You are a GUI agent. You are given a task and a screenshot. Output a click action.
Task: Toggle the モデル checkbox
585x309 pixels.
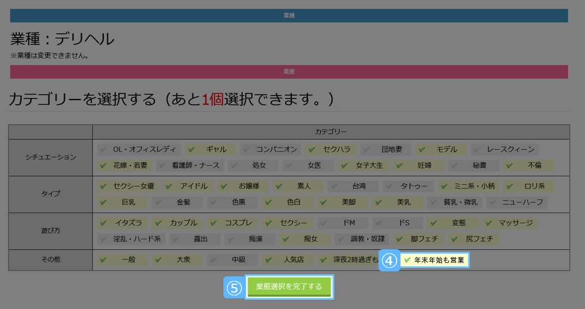pos(441,149)
